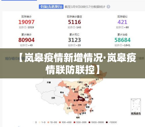Click the 累计治愈 value 58684
The width and height of the screenshot is (145, 127).
pyautogui.click(x=122, y=40)
